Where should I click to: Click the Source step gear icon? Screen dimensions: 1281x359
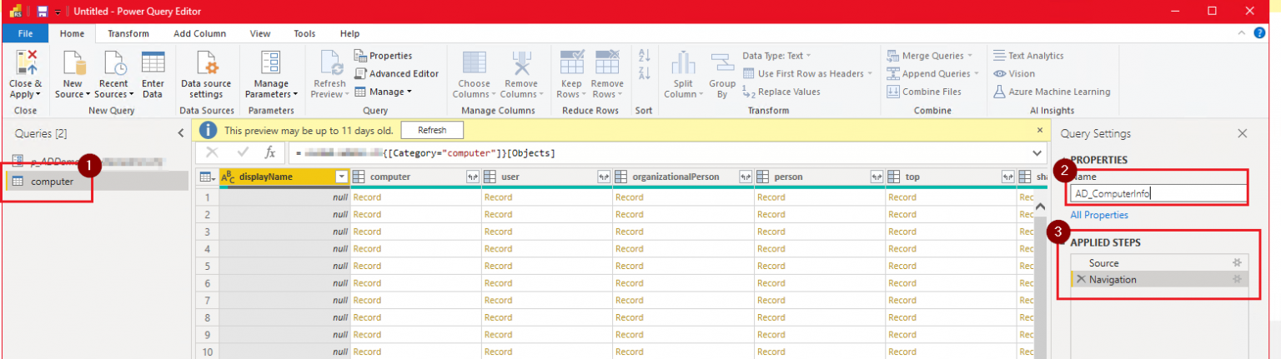[x=1237, y=263]
